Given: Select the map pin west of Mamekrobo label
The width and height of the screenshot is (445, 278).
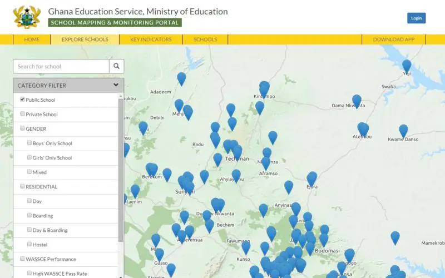Looking at the screenshot, I should (395, 238).
